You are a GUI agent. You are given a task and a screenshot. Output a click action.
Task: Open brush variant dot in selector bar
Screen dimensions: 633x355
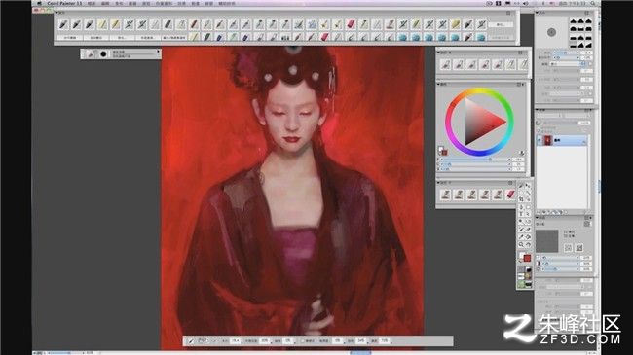tap(103, 54)
